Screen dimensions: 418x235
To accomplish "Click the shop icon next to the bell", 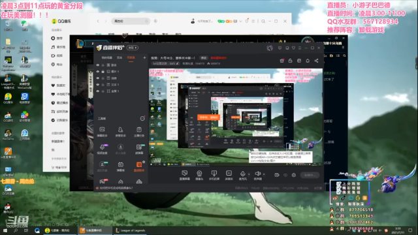I will pyautogui.click(x=299, y=61).
